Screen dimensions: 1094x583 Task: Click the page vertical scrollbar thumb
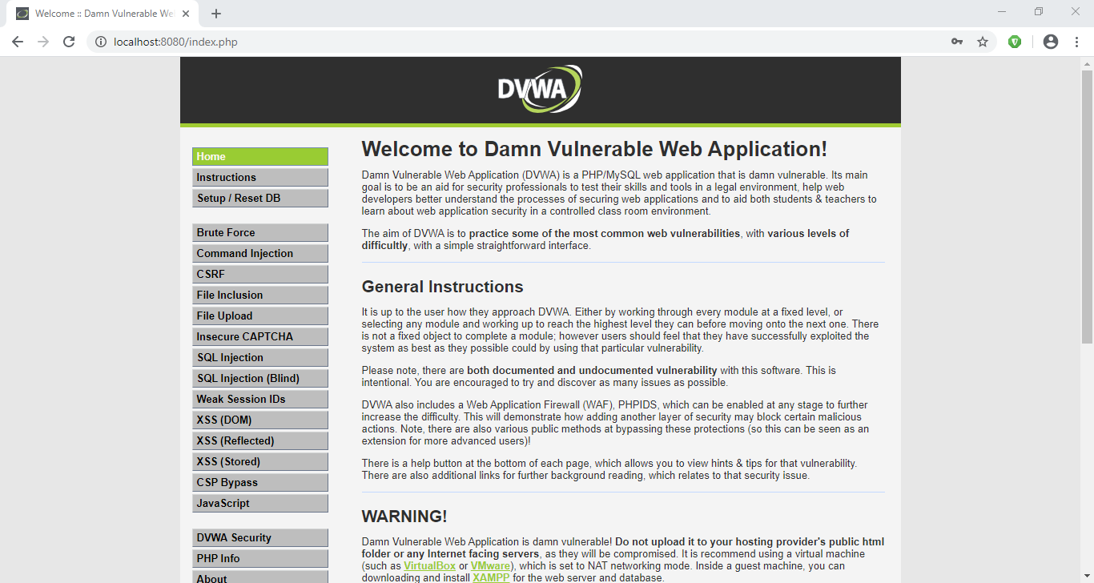1087,207
